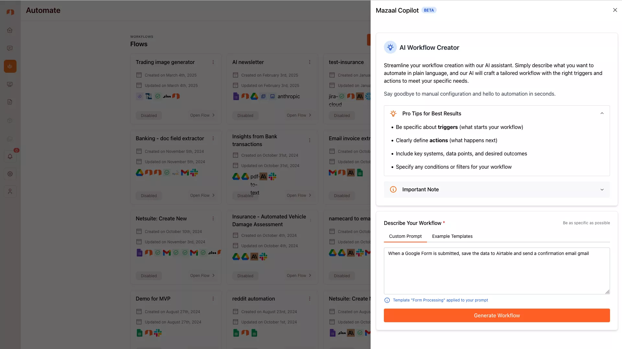Viewport: 622px width, 349px height.
Task: Click the workflow description text area
Action: pos(497,271)
